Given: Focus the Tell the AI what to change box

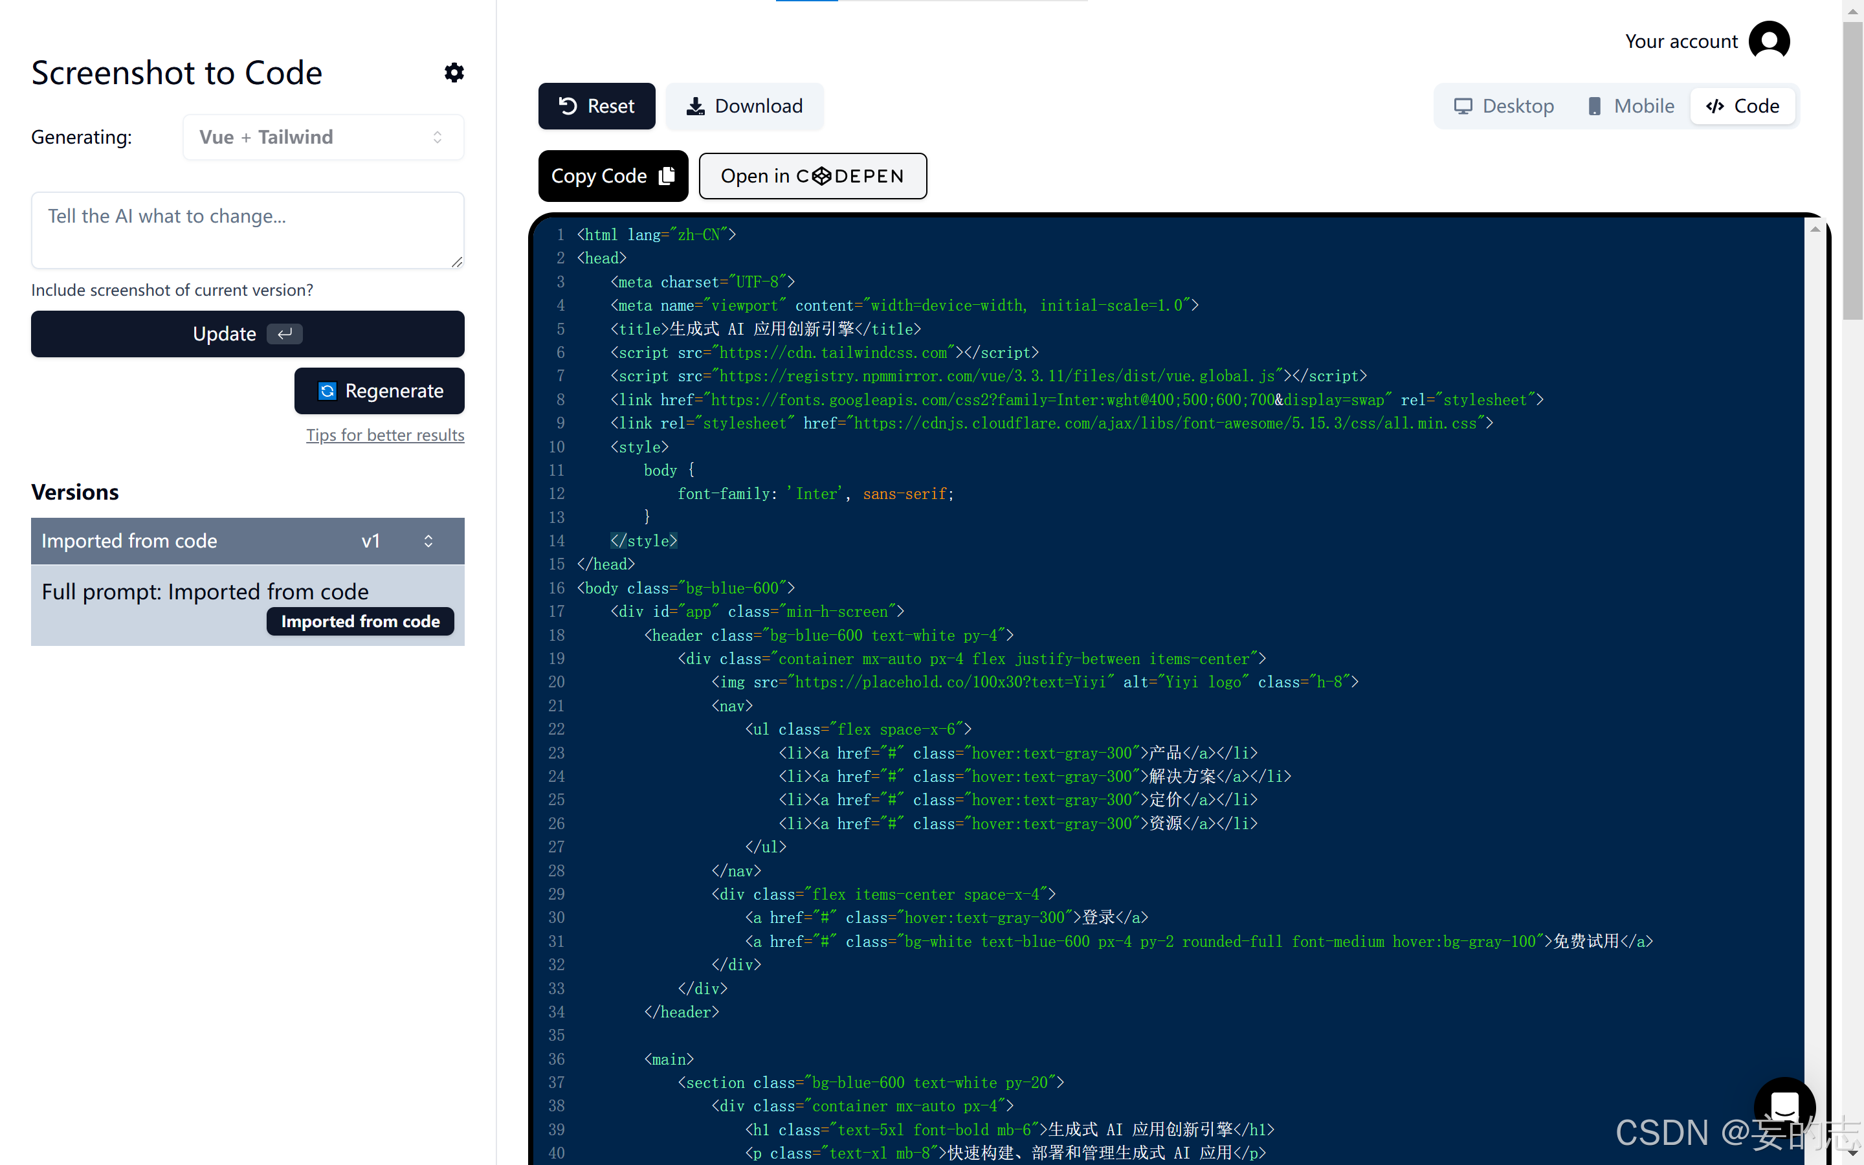Looking at the screenshot, I should point(247,230).
